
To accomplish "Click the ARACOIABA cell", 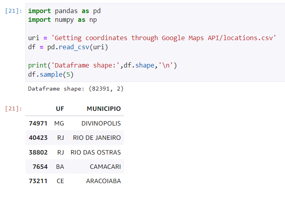I will [x=103, y=181].
